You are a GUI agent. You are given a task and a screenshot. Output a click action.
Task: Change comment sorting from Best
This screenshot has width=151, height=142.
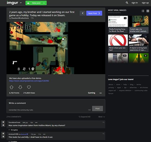[102, 117]
